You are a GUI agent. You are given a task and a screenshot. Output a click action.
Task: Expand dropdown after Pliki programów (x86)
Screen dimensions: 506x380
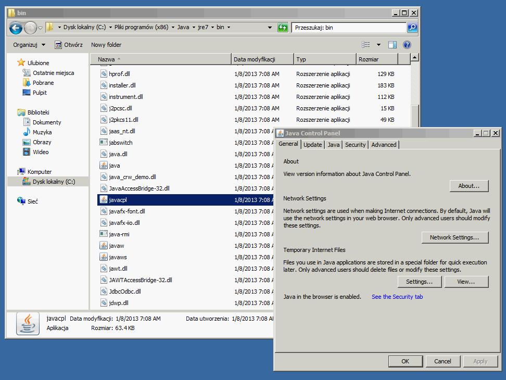(173, 28)
